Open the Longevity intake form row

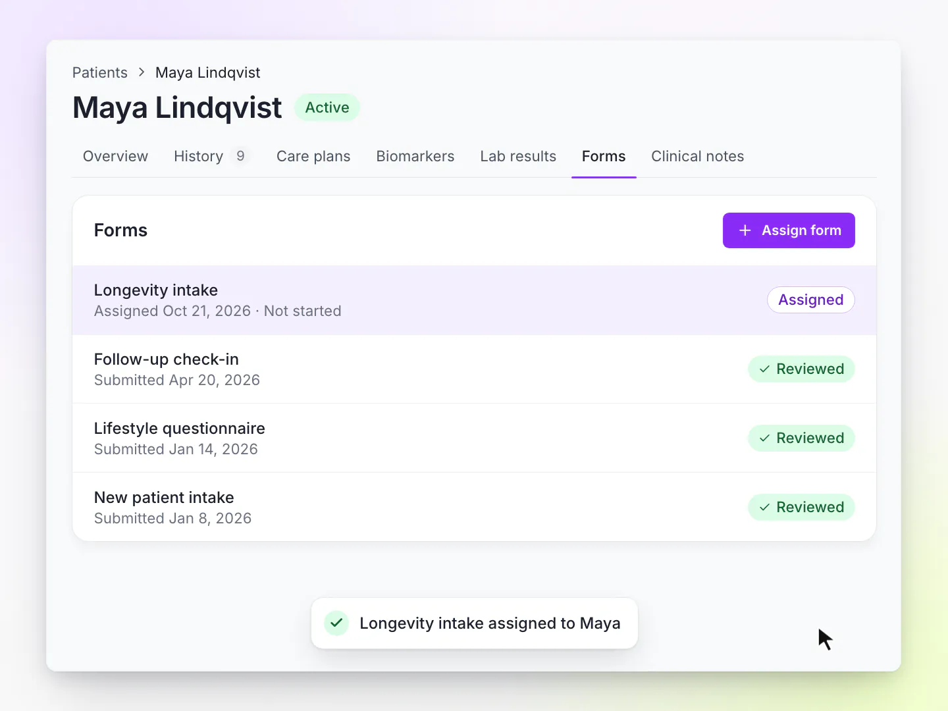tap(474, 300)
